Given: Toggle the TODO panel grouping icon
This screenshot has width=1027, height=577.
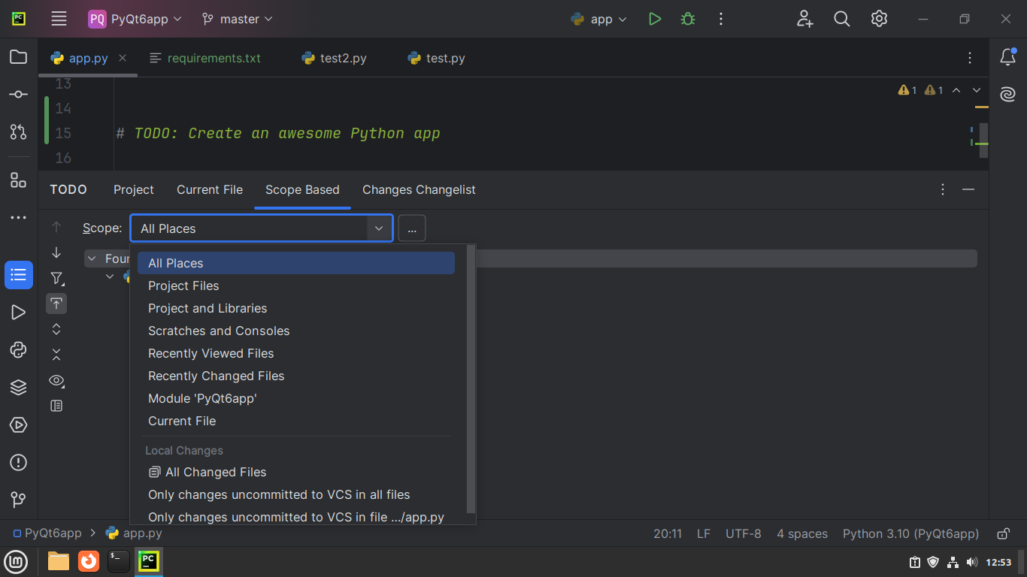Looking at the screenshot, I should click(56, 406).
